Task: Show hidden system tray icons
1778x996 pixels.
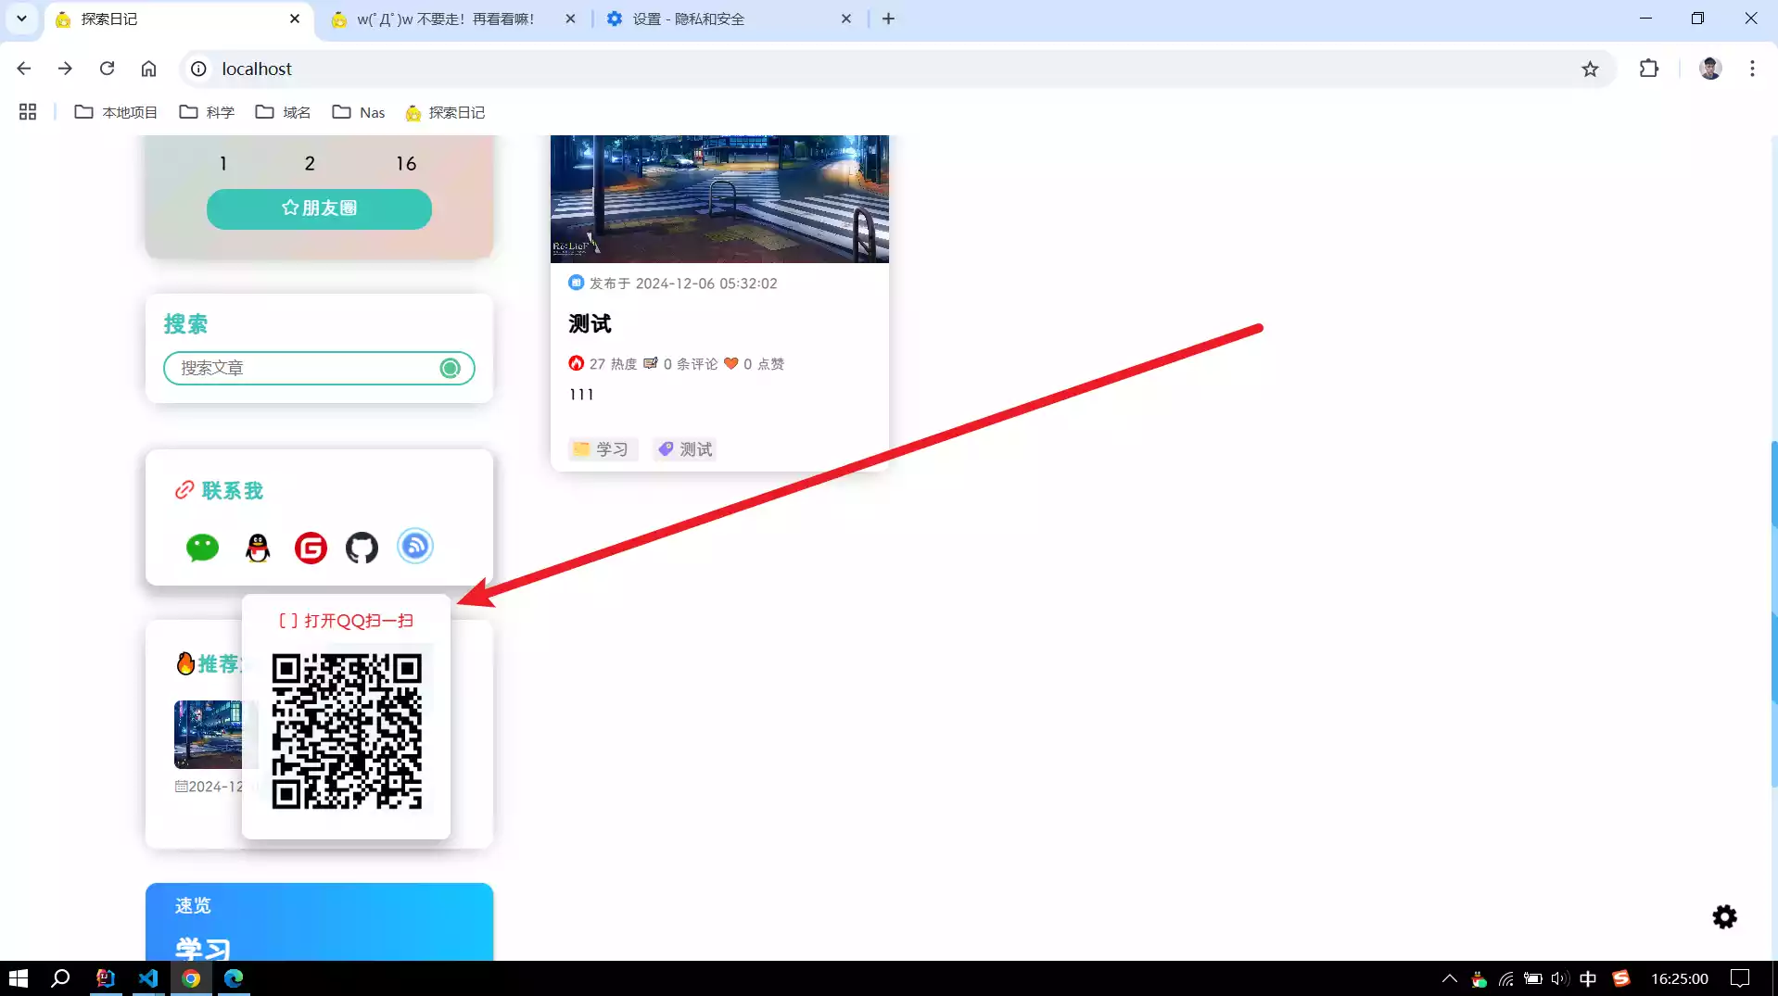Action: tap(1449, 978)
